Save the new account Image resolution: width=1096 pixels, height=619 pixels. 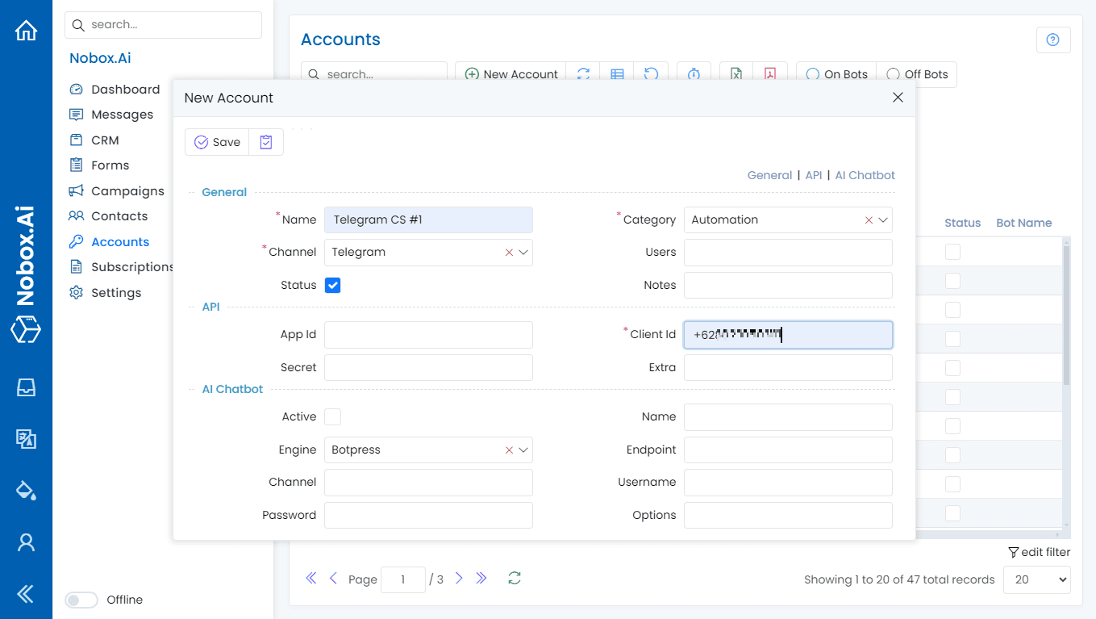point(216,141)
